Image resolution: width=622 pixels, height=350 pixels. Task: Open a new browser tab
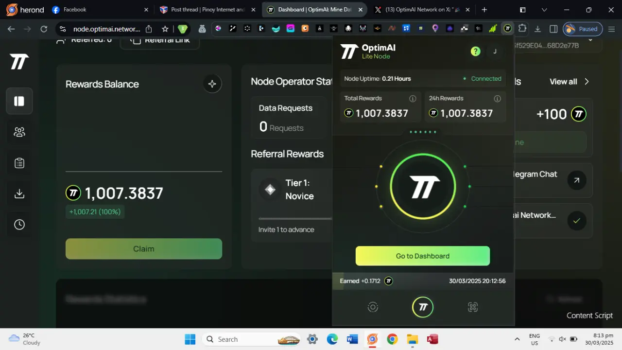coord(484,9)
